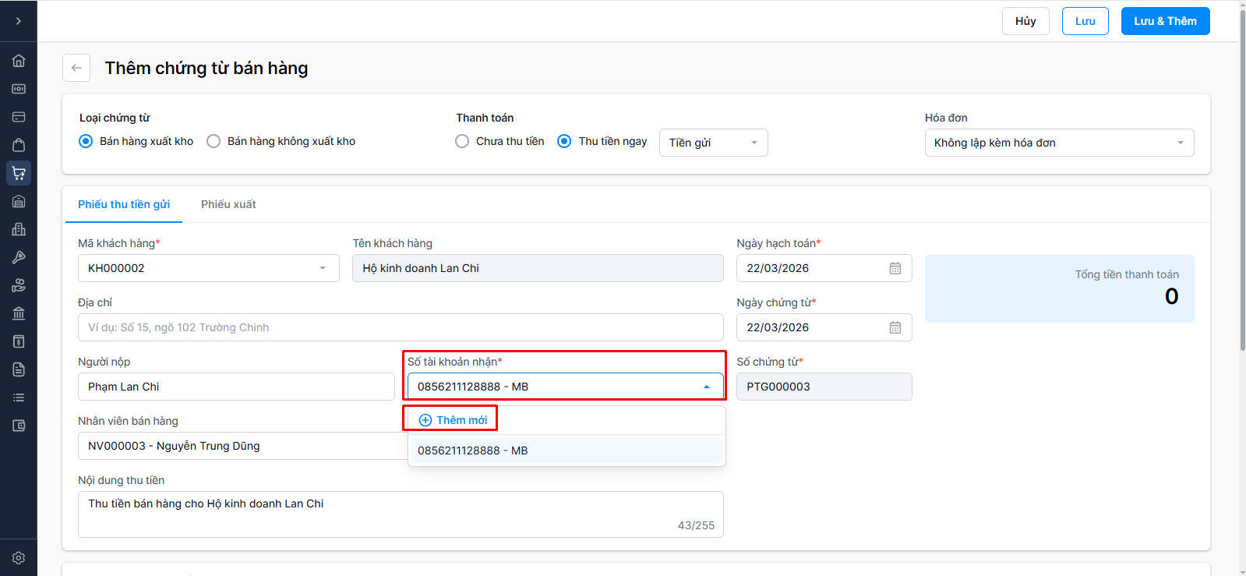Click the back arrow beside page title
This screenshot has height=576, width=1246.
(76, 68)
